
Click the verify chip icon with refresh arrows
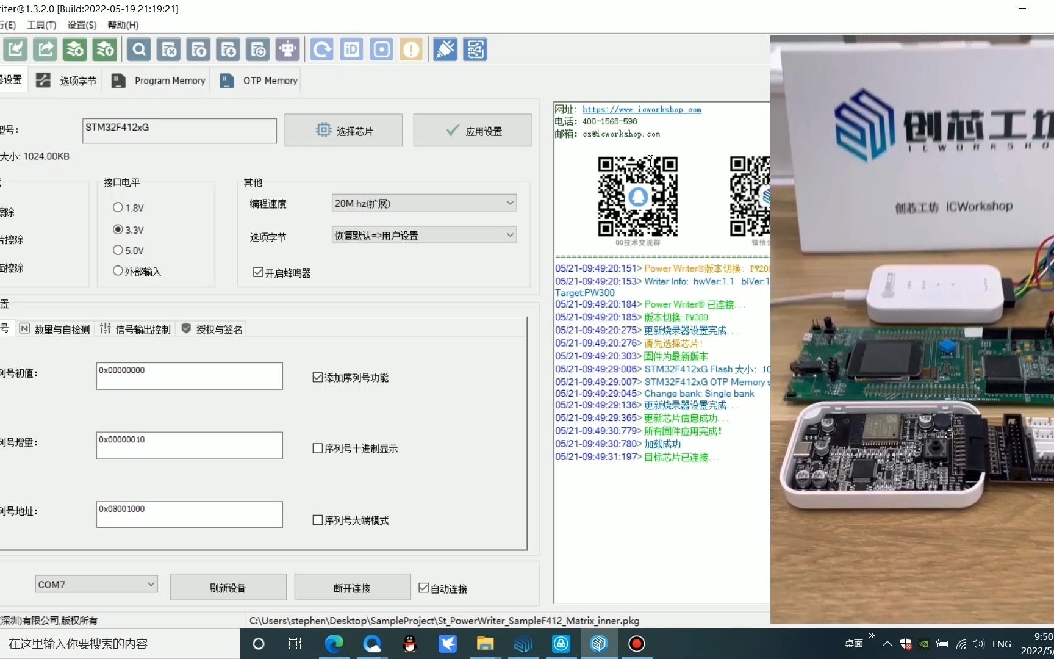258,49
